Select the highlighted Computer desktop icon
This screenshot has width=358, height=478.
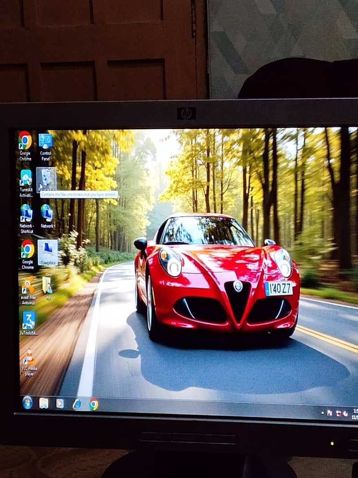48,252
